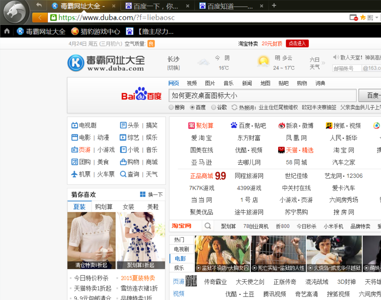Click the sunny weather icon for tomorrow
381x300 pixels.
click(263, 62)
